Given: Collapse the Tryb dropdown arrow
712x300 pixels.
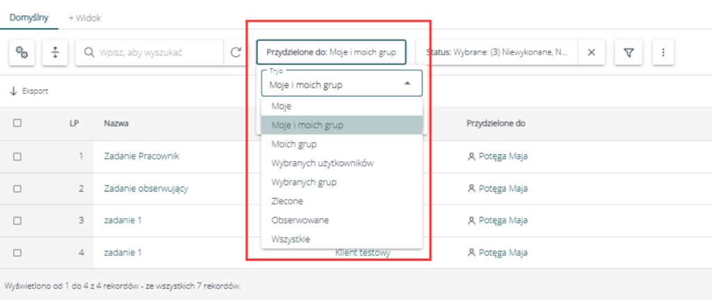Looking at the screenshot, I should [407, 83].
